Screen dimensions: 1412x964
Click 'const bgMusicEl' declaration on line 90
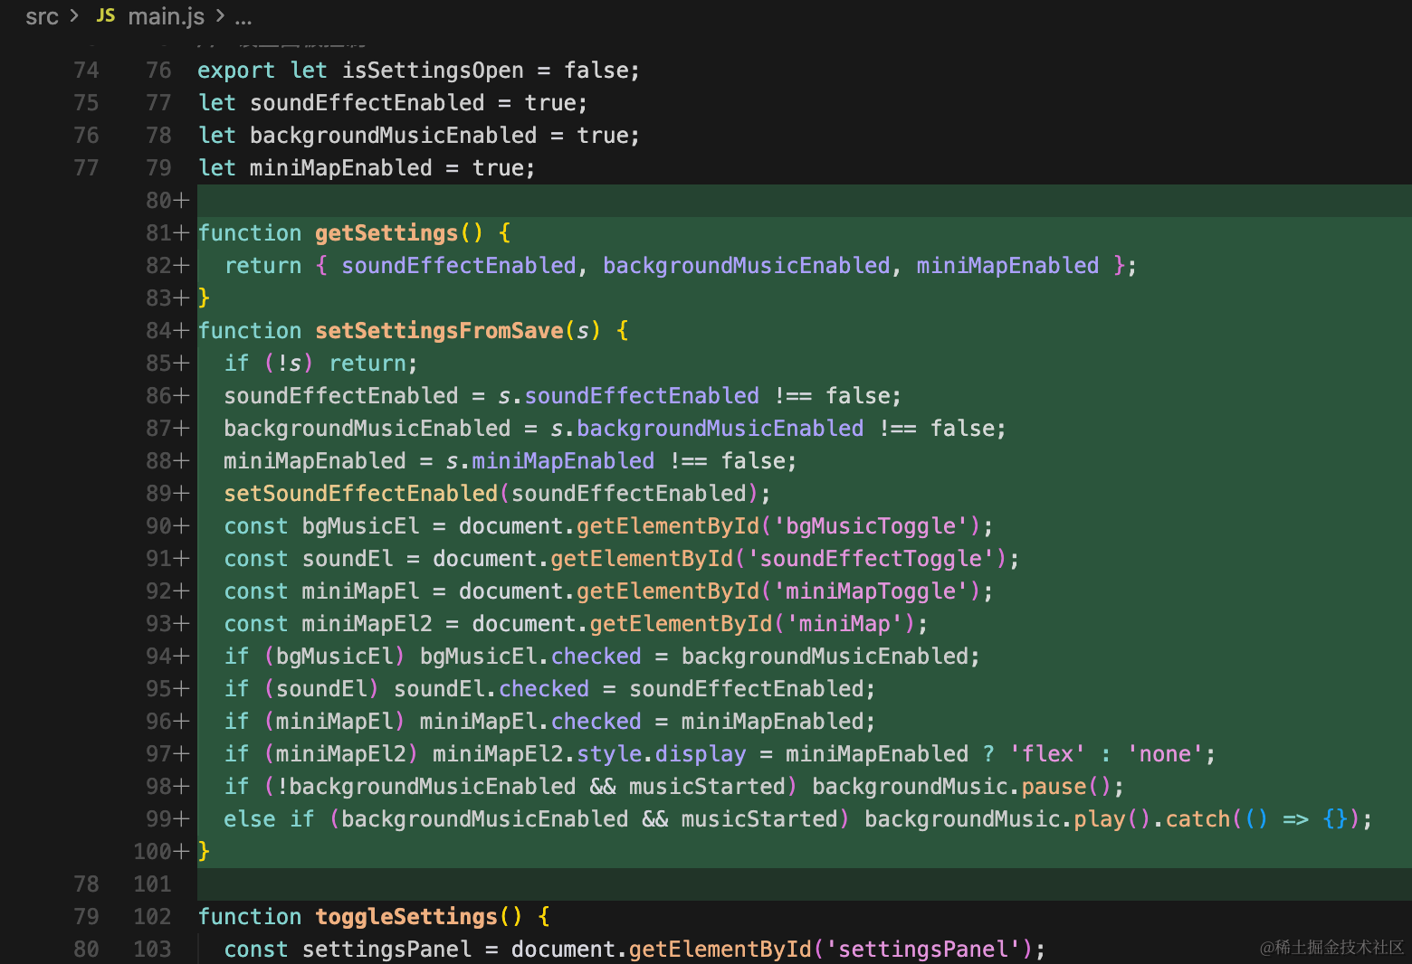[321, 526]
